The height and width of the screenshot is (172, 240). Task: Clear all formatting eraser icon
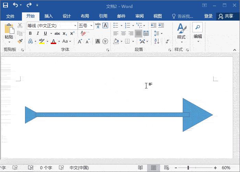(84, 33)
